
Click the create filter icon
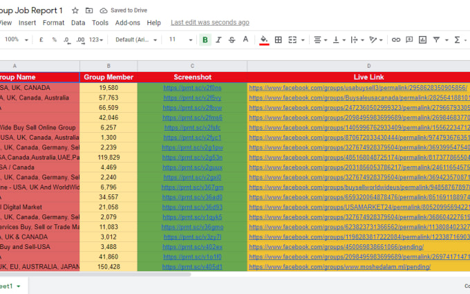coord(436,39)
